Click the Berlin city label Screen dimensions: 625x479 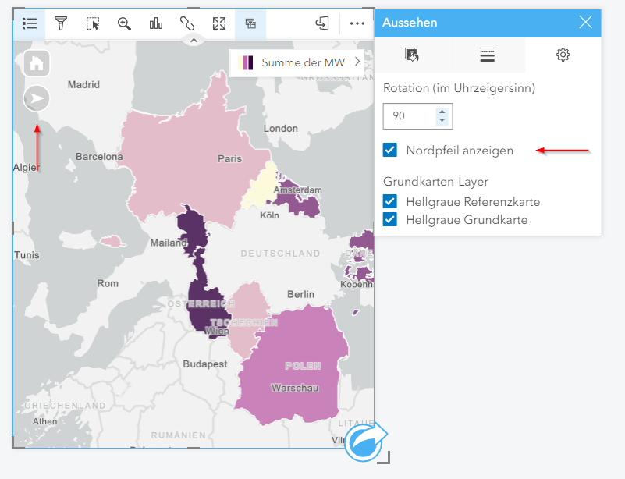pos(301,294)
